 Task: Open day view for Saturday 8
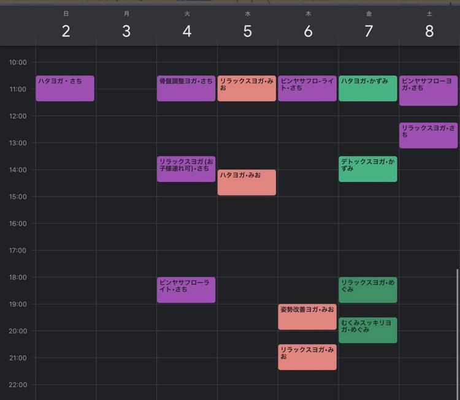(429, 31)
